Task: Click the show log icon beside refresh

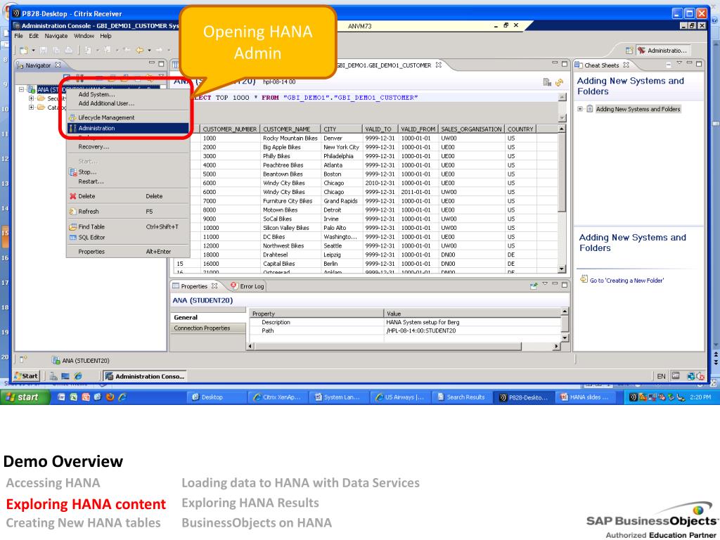Action: tap(547, 82)
